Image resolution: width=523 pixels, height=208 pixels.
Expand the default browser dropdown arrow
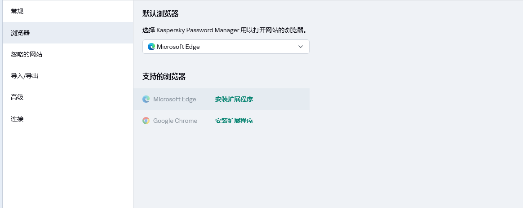[x=301, y=47]
